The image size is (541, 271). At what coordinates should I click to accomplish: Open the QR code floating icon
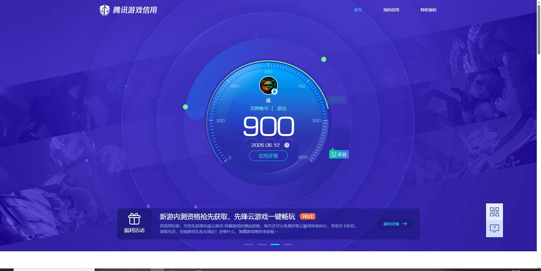(x=495, y=212)
